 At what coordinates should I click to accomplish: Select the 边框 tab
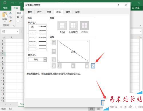click(58, 12)
